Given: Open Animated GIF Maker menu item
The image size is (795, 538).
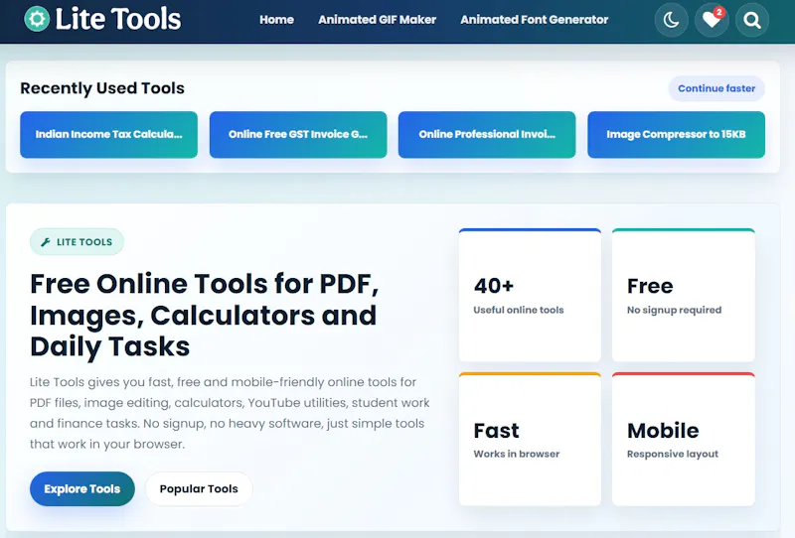Looking at the screenshot, I should point(378,20).
